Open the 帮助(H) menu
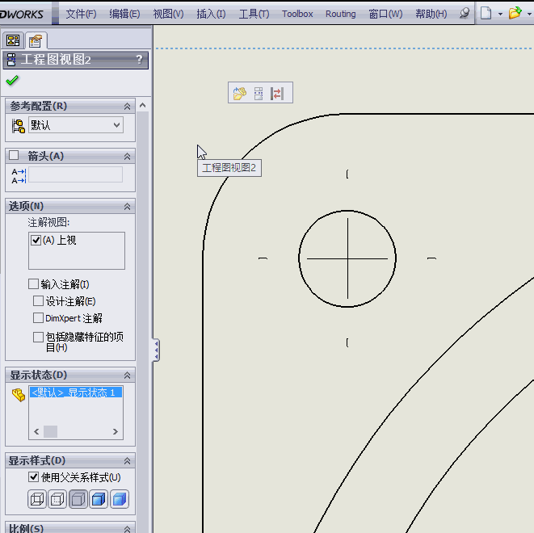The height and width of the screenshot is (533, 534). click(x=431, y=14)
